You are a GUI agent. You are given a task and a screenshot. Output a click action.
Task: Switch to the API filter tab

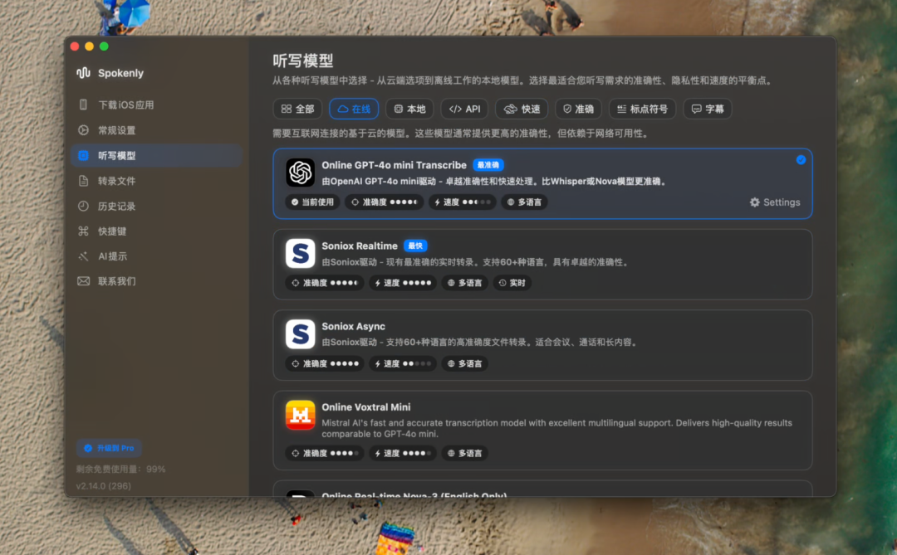[x=464, y=109]
